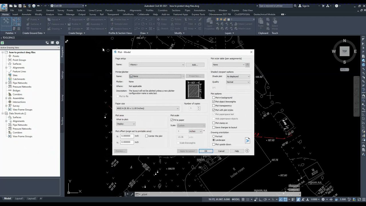Check Save changes to layout option
This screenshot has width=366, height=206.
tap(214, 127)
